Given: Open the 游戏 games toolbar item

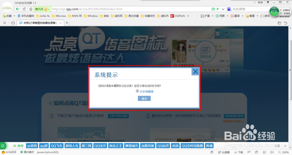Looking at the screenshot, I should tap(265, 16).
